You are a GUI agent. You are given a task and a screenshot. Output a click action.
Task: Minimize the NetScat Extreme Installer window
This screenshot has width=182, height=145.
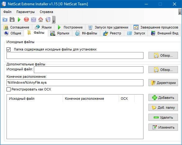pyautogui.click(x=146, y=4)
